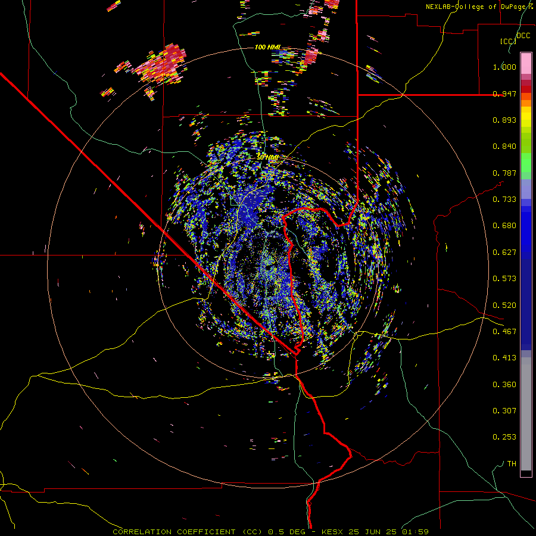Select the 0.787 legend value
Image resolution: width=536 pixels, height=536 pixels.
(504, 173)
